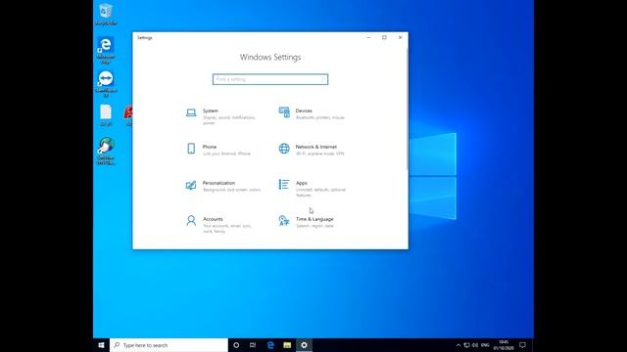The width and height of the screenshot is (627, 352).
Task: Click the taskbar 'Type here to search' box
Action: coord(169,345)
